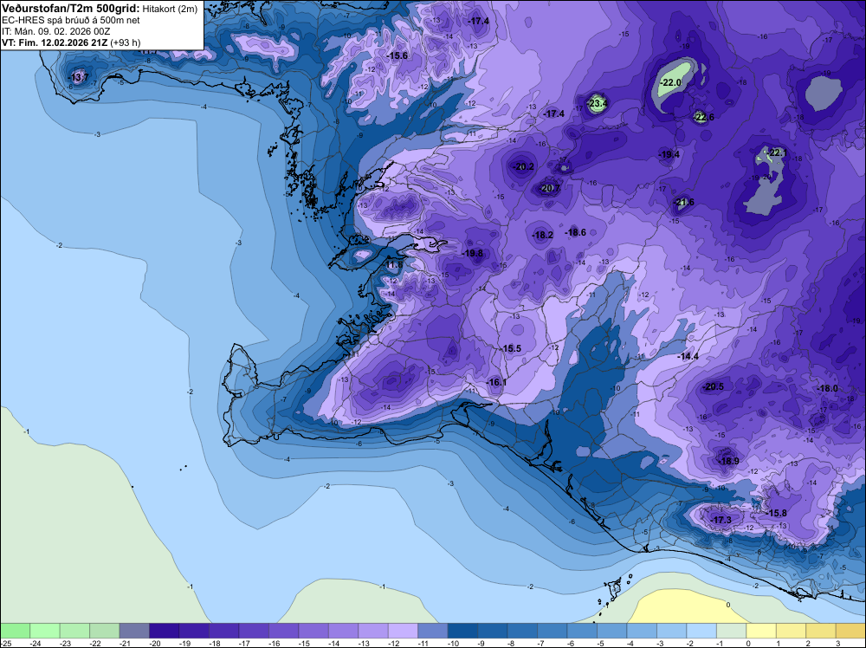Click the legend swatch labelled 2
866x648 pixels.
pyautogui.click(x=821, y=631)
